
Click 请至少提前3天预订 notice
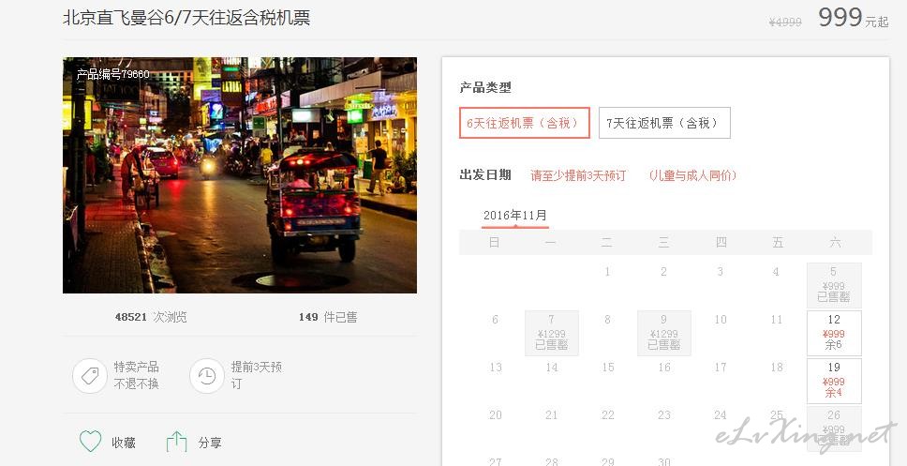point(578,175)
